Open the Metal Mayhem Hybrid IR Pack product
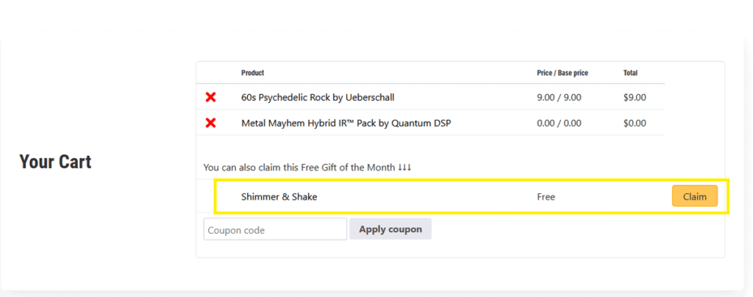 (x=346, y=123)
